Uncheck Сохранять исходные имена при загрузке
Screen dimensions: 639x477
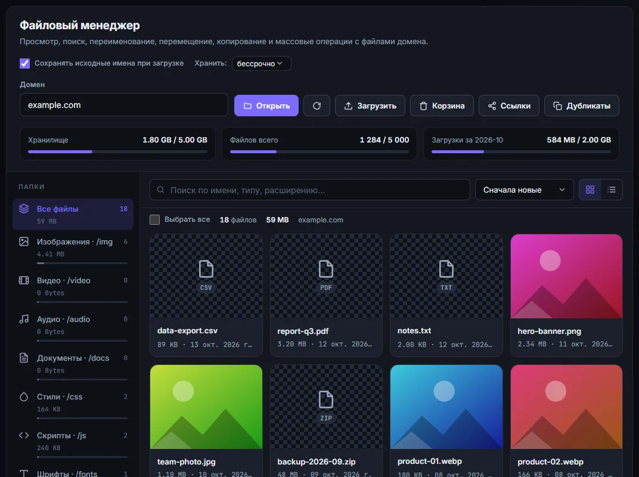click(24, 63)
